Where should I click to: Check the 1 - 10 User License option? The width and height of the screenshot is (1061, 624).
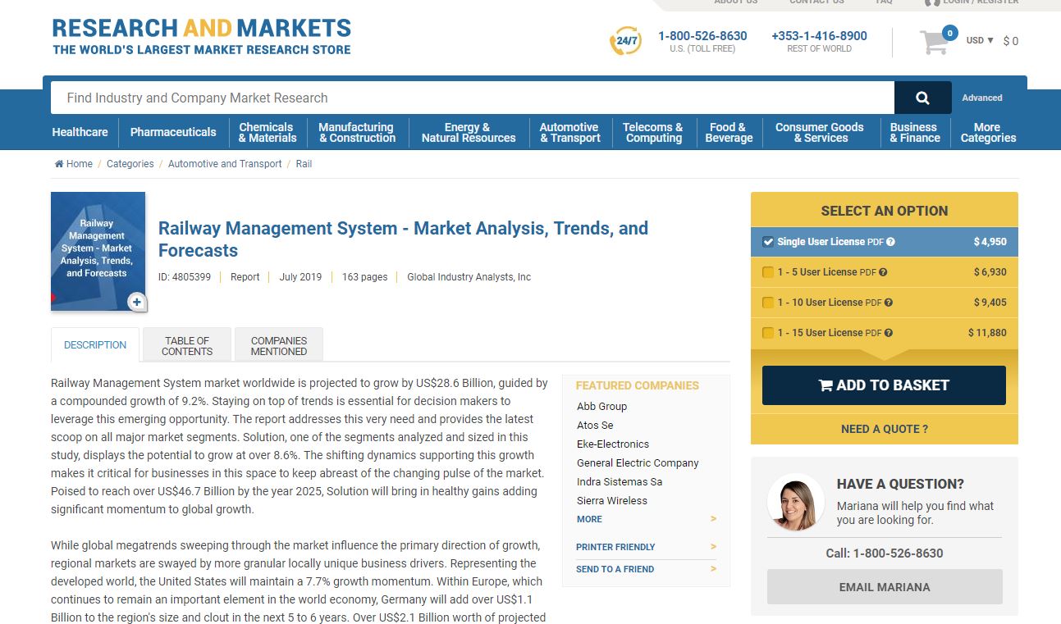[x=768, y=303]
